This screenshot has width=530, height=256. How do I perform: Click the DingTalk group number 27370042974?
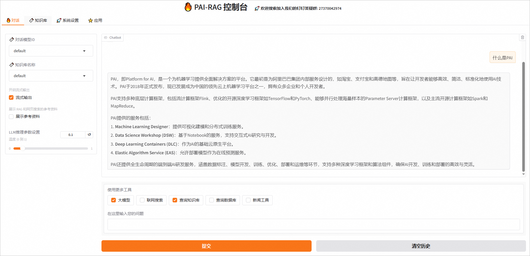click(x=330, y=9)
